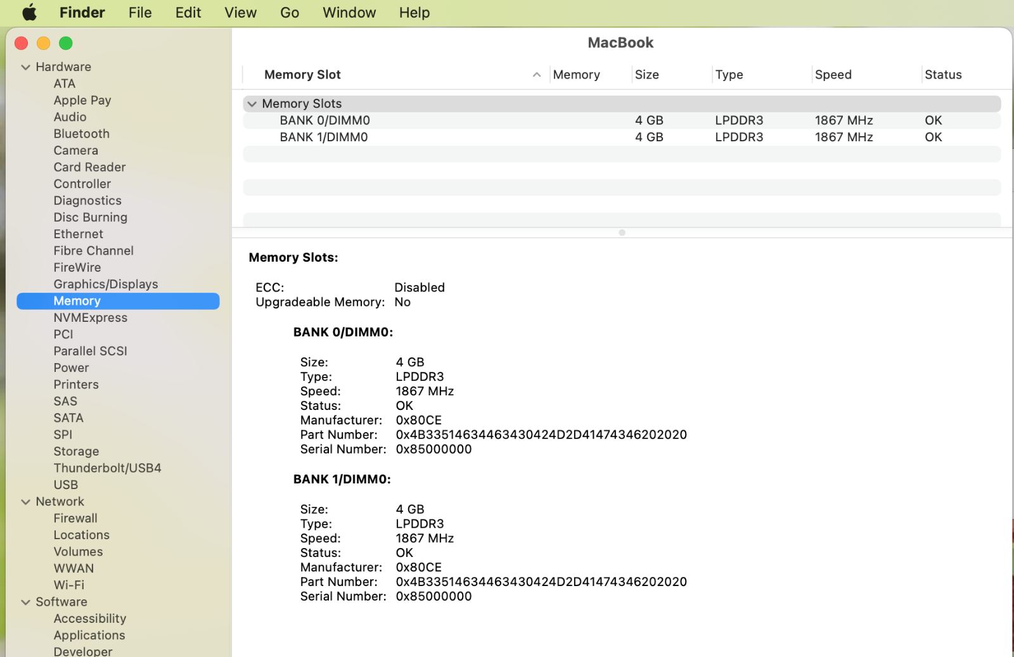Select the BANK 0/DIMM0 table row
The width and height of the screenshot is (1014, 657).
point(622,120)
